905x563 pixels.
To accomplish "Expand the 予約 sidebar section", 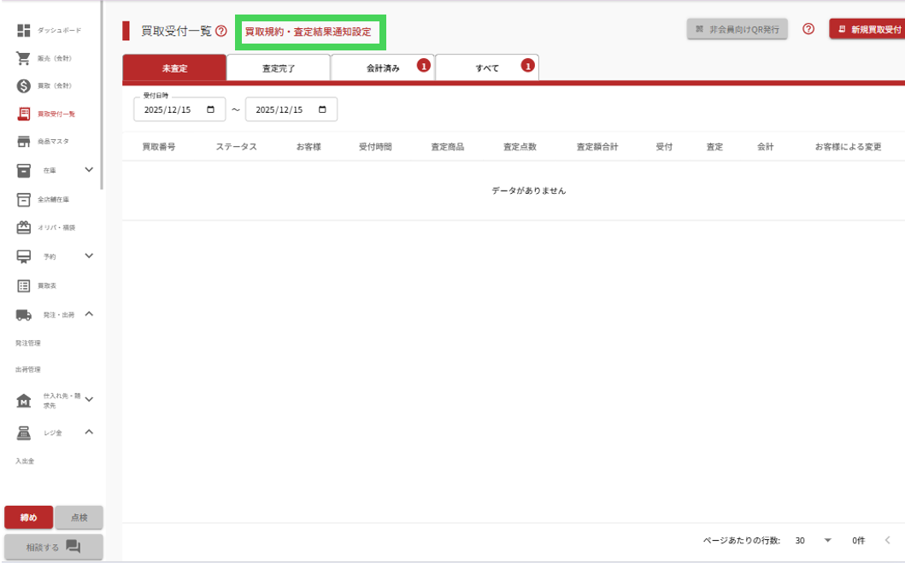I will click(x=89, y=255).
